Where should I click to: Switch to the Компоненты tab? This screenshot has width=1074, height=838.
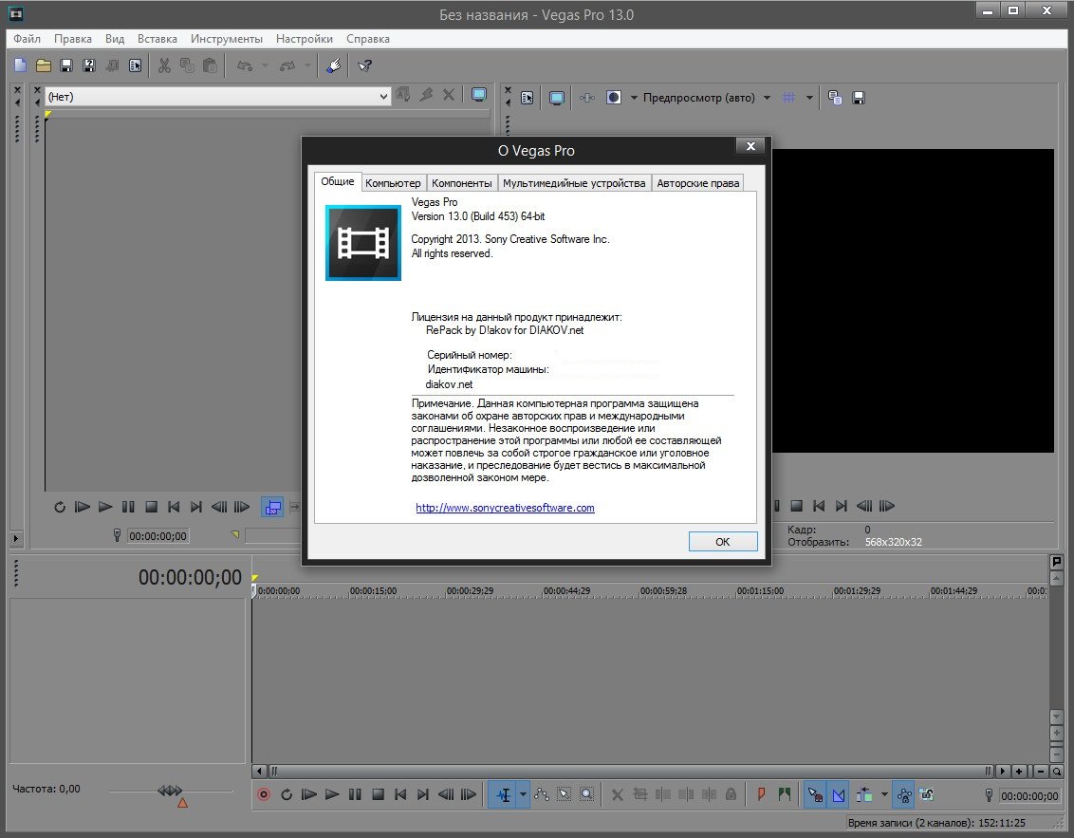(461, 183)
